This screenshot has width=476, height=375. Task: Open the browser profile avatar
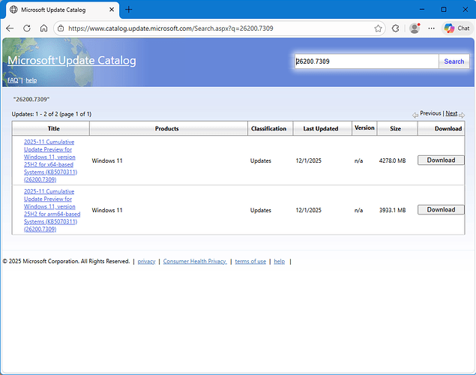coord(415,28)
